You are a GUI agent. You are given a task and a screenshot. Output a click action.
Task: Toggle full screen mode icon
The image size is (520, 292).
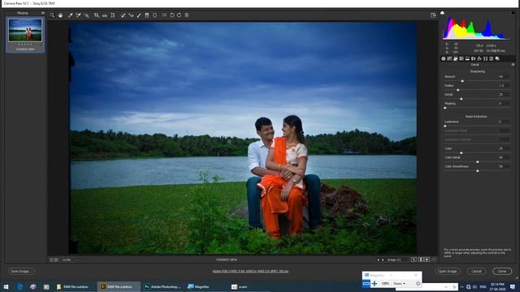pyautogui.click(x=433, y=15)
